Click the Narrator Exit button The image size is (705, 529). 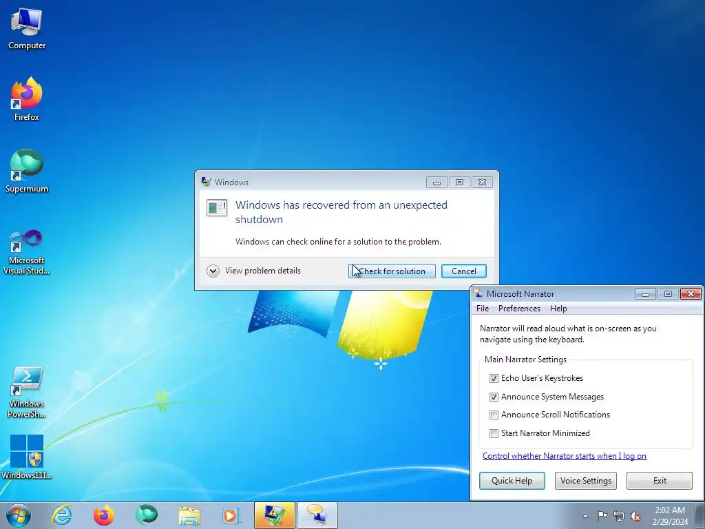pyautogui.click(x=660, y=480)
